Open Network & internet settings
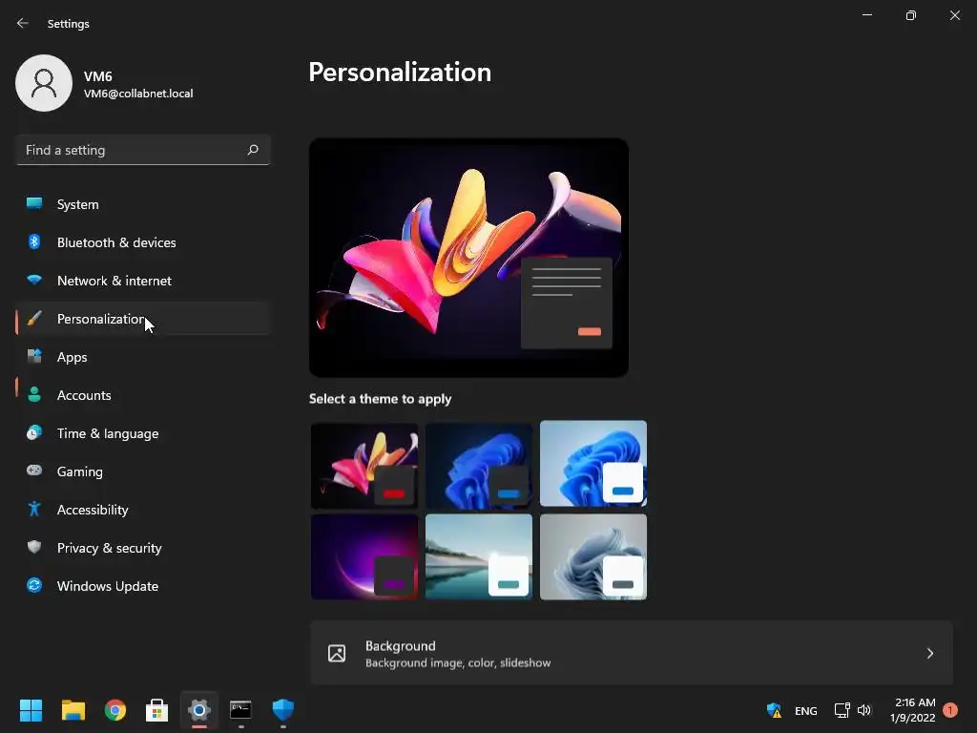The image size is (977, 733). (x=143, y=281)
